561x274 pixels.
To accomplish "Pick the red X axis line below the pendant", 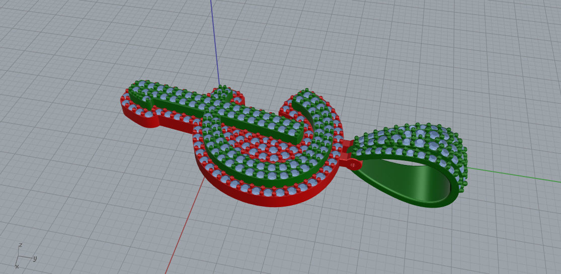I will tap(184, 226).
